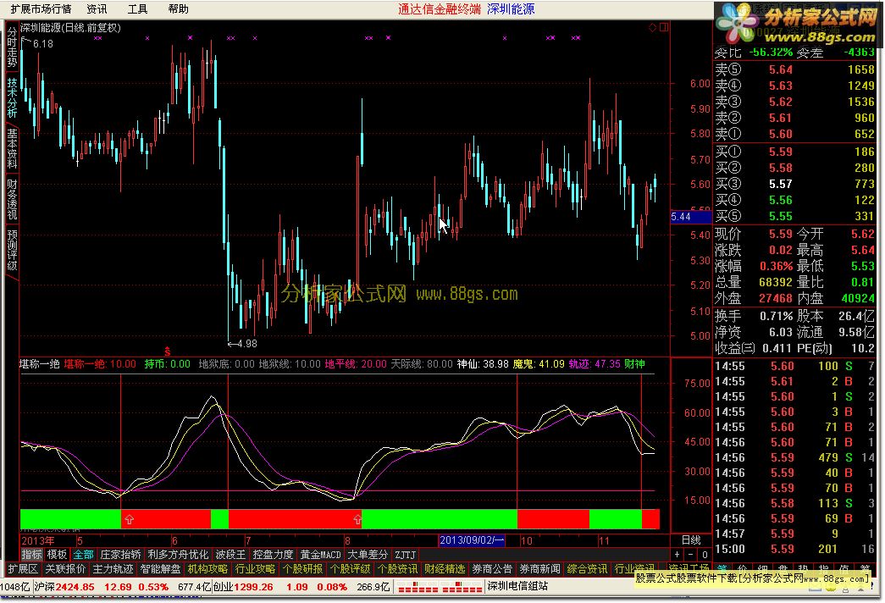Click the minus zoom button
The width and height of the screenshot is (885, 603).
click(691, 555)
